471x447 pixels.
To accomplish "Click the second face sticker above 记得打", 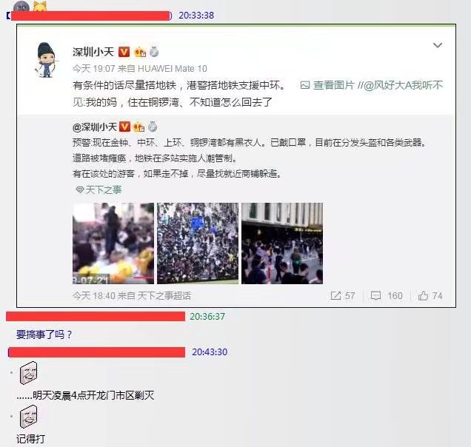I will pyautogui.click(x=29, y=417).
